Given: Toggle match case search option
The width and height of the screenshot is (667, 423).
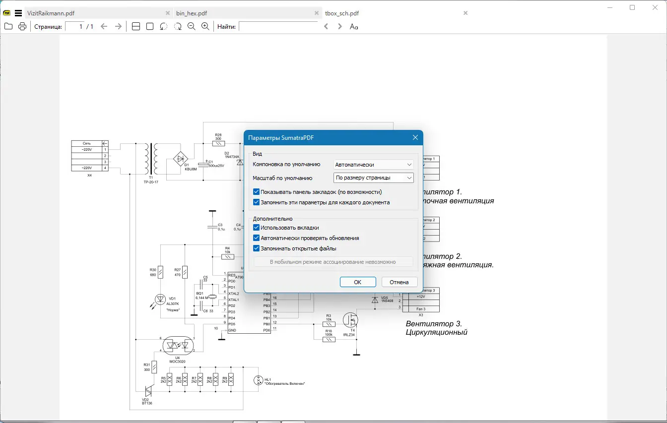Looking at the screenshot, I should pos(354,26).
